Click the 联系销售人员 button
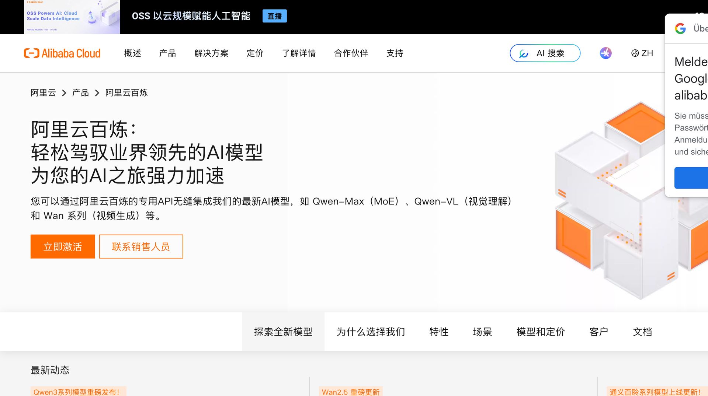 pyautogui.click(x=141, y=246)
